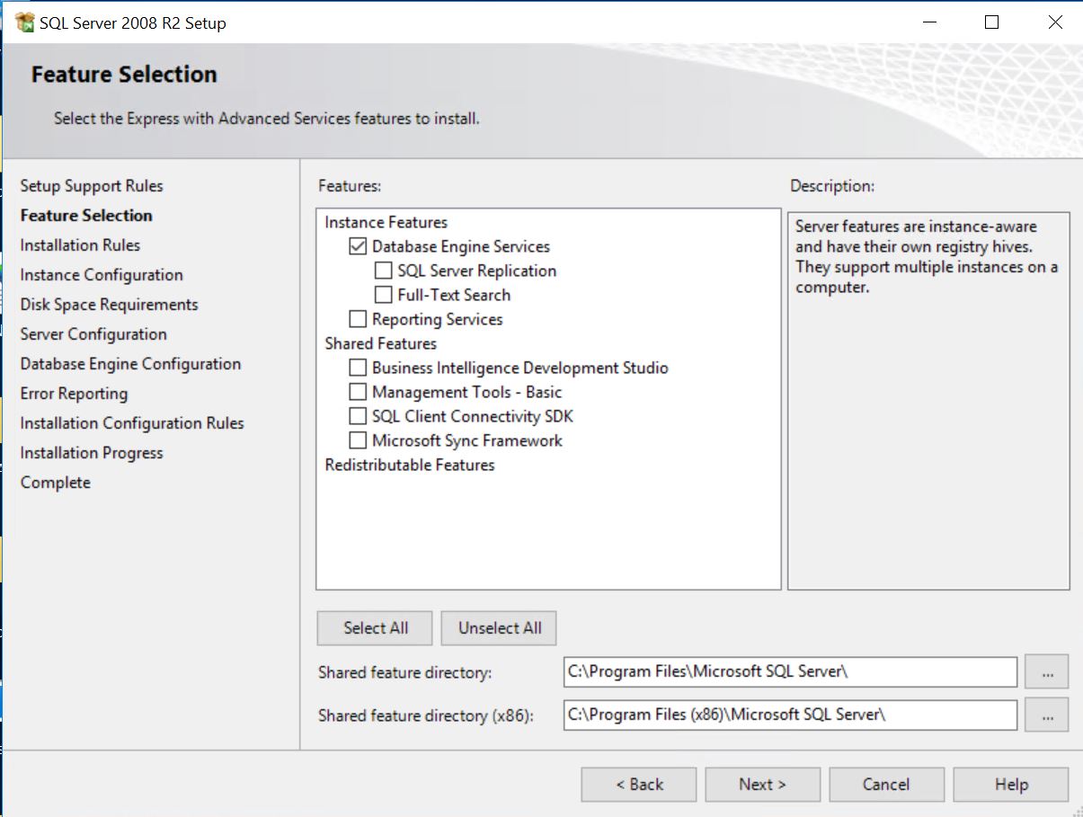Click the Management Tools - Basic label

point(467,392)
